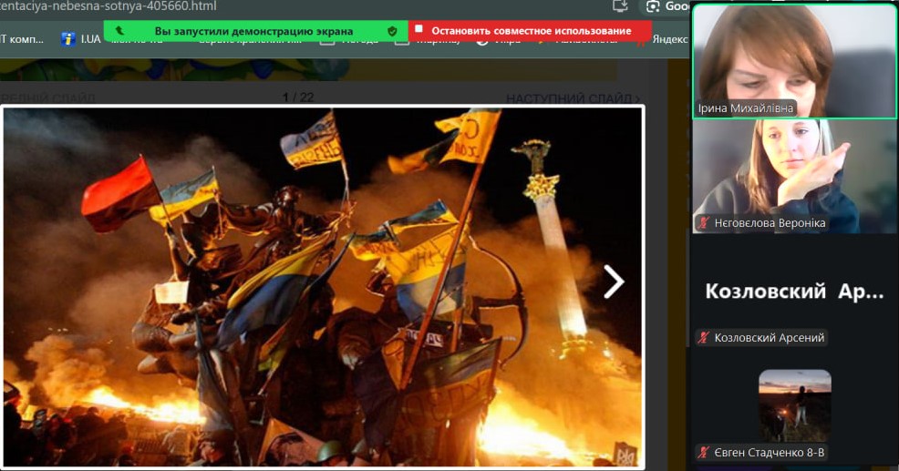
Task: Open the Яндекс bookmark
Action: pos(668,39)
